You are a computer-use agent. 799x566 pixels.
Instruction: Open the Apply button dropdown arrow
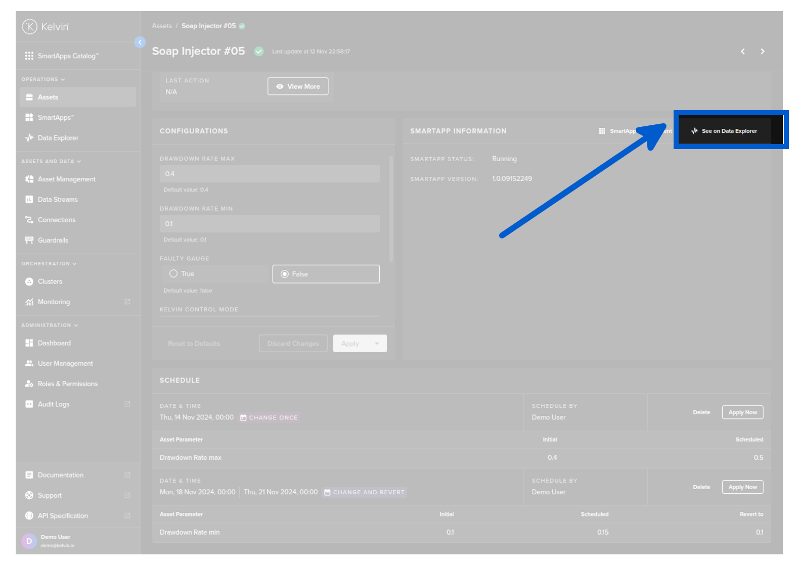[377, 344]
